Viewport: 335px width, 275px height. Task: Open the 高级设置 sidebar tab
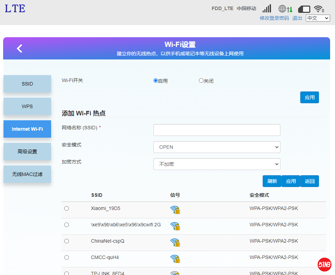[x=27, y=152]
